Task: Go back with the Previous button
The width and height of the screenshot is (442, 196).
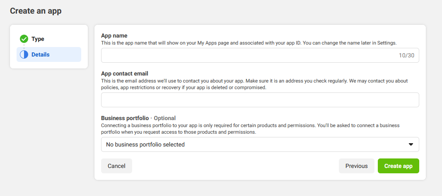Action: tap(356, 166)
